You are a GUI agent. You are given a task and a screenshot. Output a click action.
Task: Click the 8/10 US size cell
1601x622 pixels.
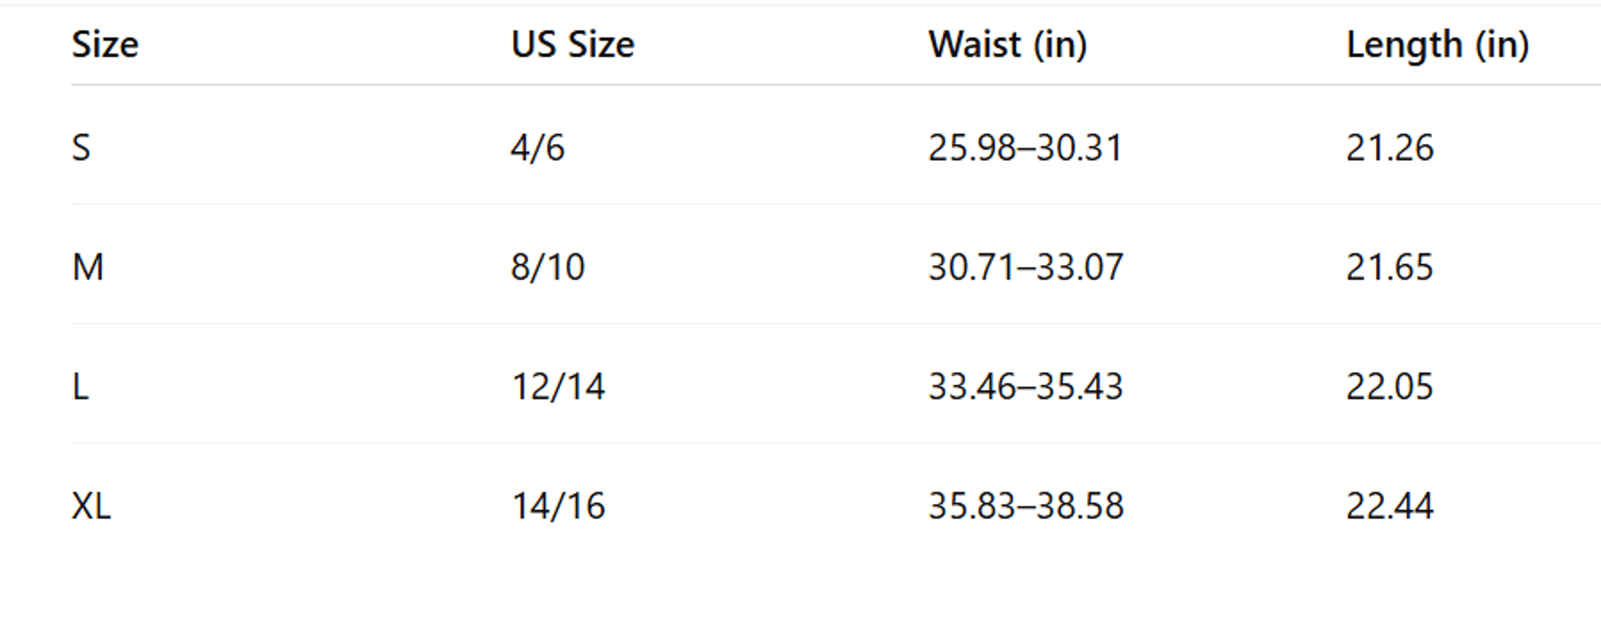547,267
